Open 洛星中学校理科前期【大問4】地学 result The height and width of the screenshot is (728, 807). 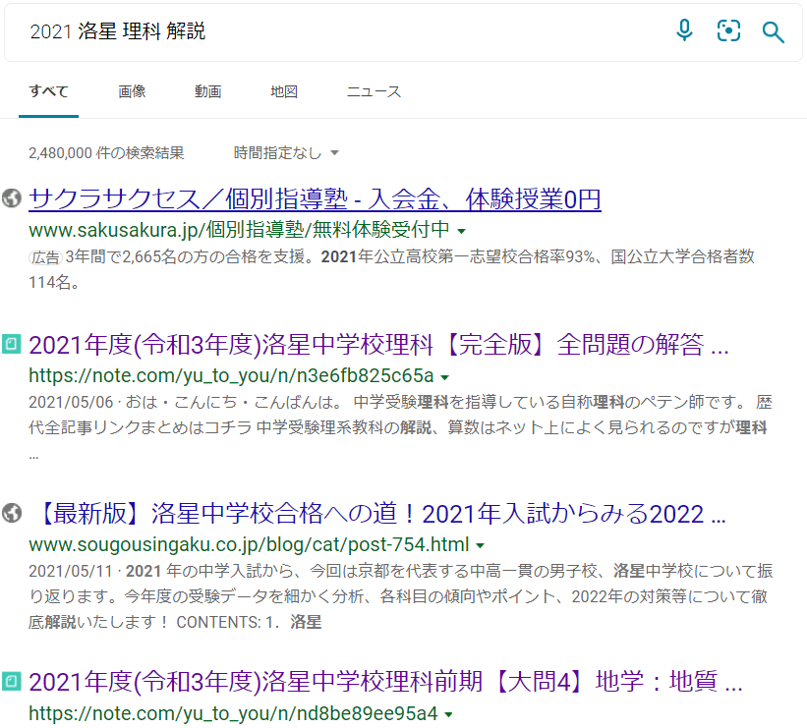pos(386,682)
